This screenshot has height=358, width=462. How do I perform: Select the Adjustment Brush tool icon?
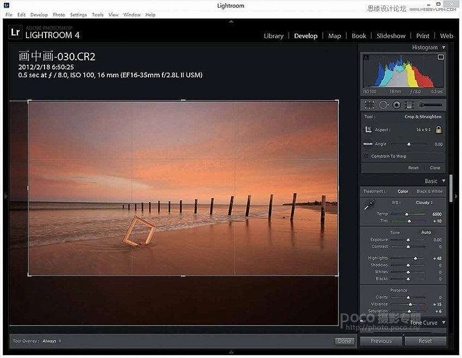pyautogui.click(x=430, y=104)
